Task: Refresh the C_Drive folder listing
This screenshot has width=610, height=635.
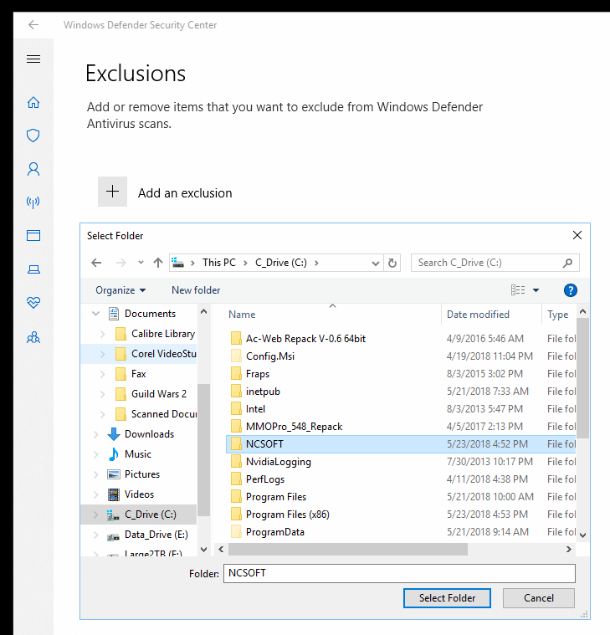Action: point(394,263)
